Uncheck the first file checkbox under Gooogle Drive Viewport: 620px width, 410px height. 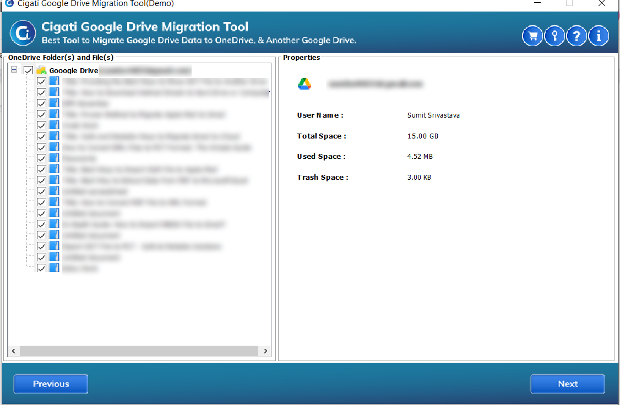[41, 82]
